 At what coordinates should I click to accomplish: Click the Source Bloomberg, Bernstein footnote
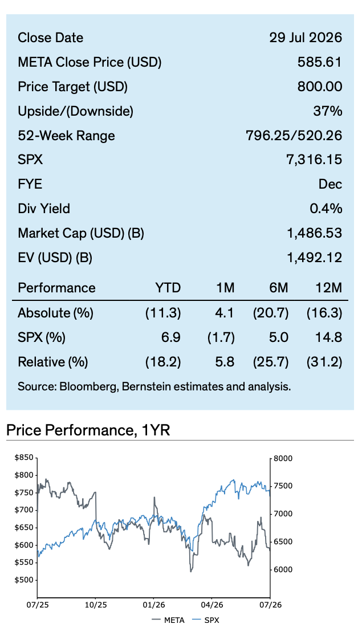coord(154,386)
